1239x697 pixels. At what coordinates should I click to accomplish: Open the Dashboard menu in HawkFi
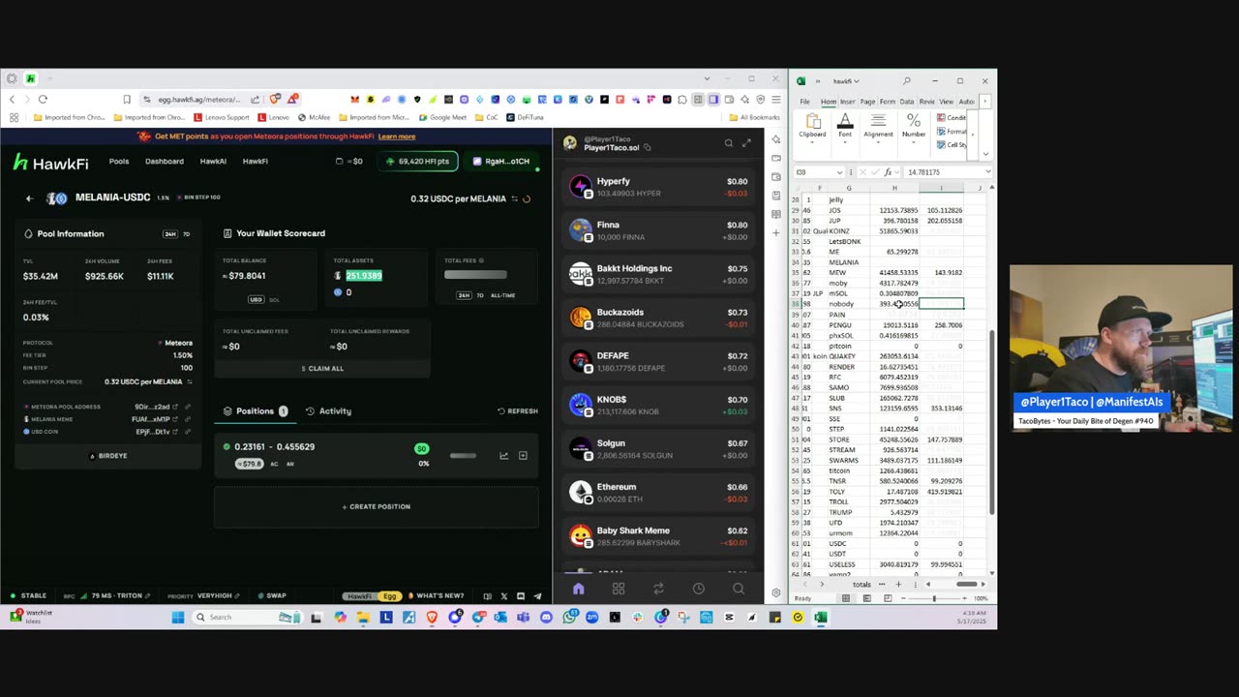click(165, 162)
